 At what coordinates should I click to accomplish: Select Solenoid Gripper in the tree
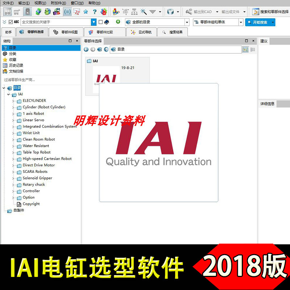[x=38, y=178]
